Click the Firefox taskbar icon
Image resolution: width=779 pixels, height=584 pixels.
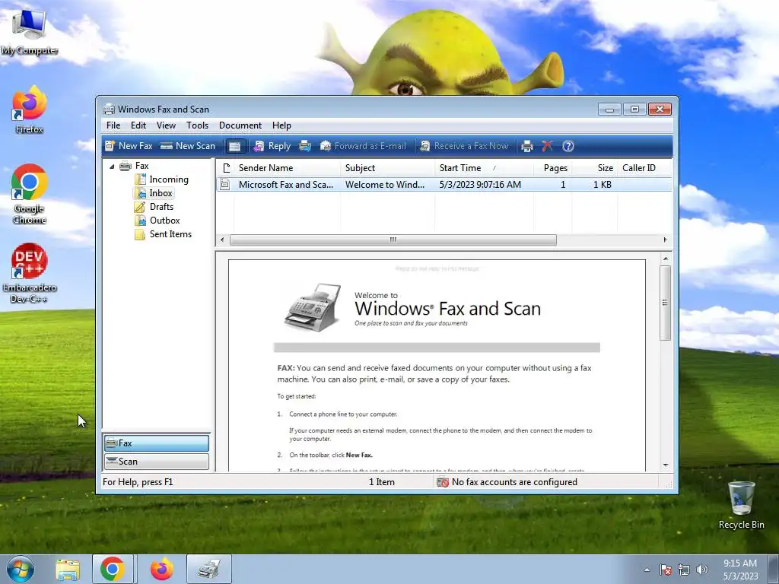161,570
